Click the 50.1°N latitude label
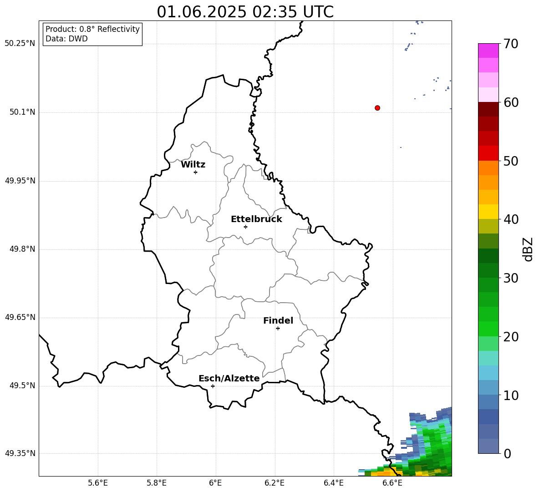This screenshot has height=492, width=539. click(22, 112)
